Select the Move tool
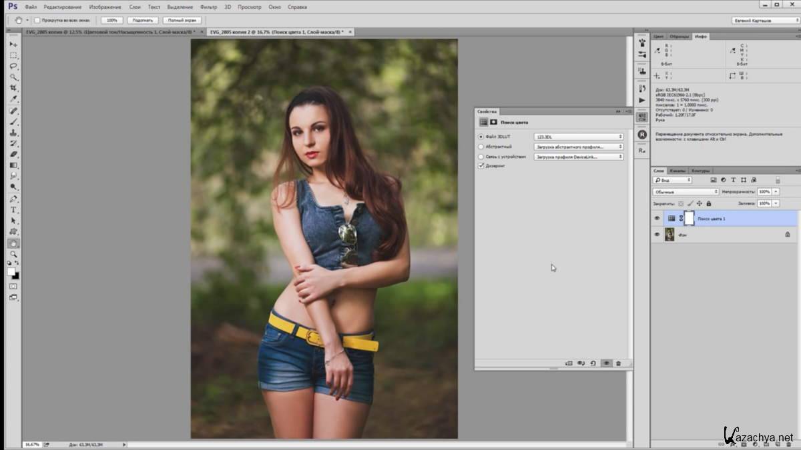 pyautogui.click(x=13, y=45)
